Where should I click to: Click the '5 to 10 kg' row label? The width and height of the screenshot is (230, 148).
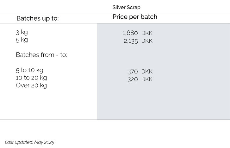point(29,70)
